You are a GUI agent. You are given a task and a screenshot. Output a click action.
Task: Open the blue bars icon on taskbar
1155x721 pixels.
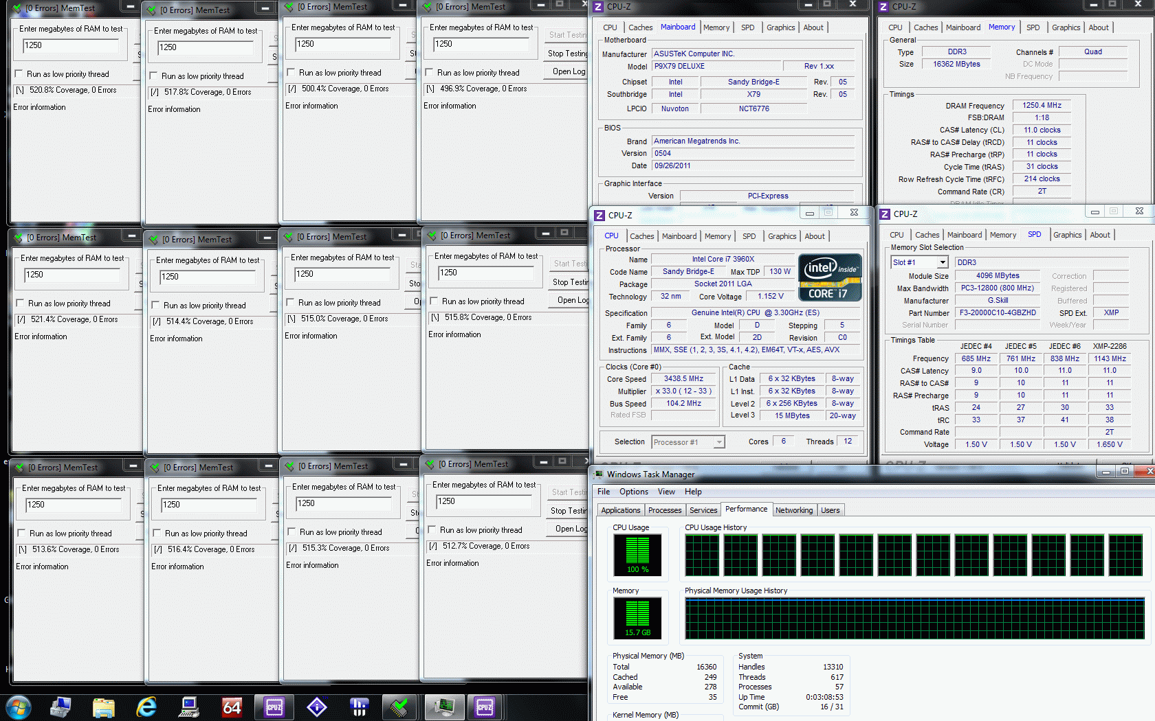[x=360, y=707]
